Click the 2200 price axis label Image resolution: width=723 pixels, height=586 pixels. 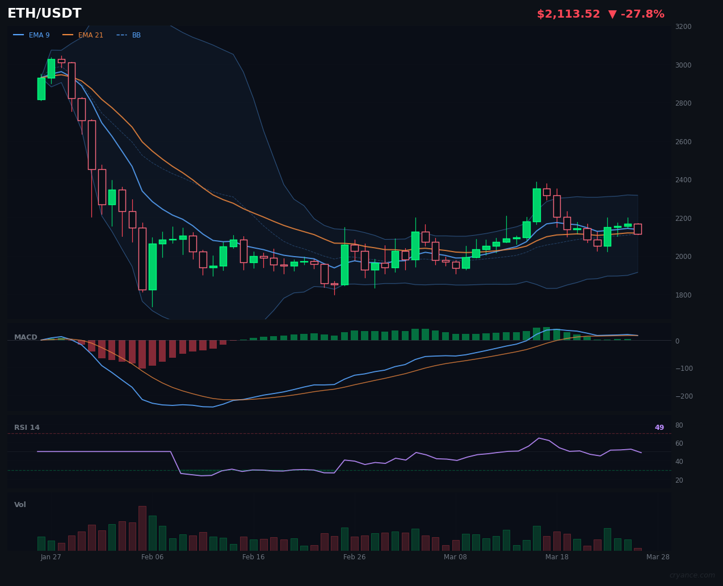click(x=683, y=218)
